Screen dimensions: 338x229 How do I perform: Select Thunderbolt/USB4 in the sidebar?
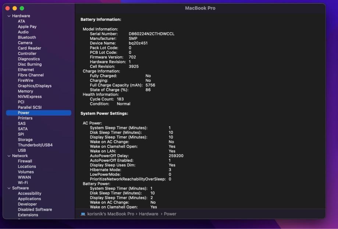coord(35,145)
